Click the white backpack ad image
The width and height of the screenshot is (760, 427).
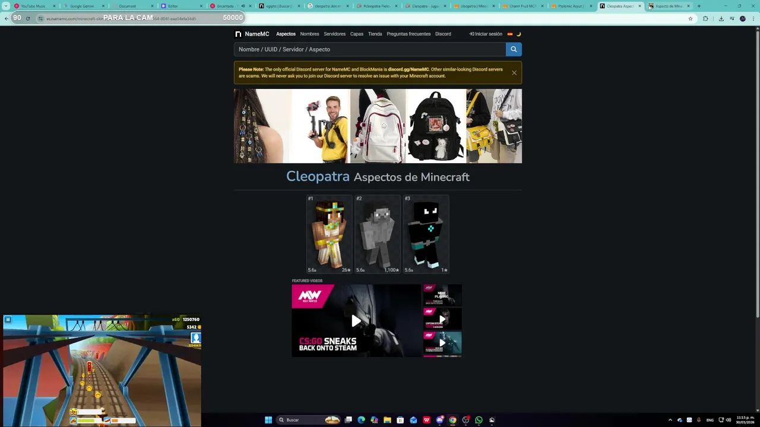[378, 126]
